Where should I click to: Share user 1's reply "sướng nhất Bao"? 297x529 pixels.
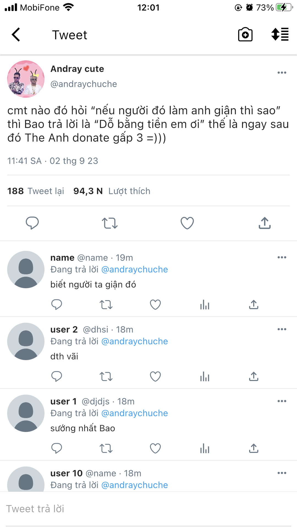click(254, 448)
